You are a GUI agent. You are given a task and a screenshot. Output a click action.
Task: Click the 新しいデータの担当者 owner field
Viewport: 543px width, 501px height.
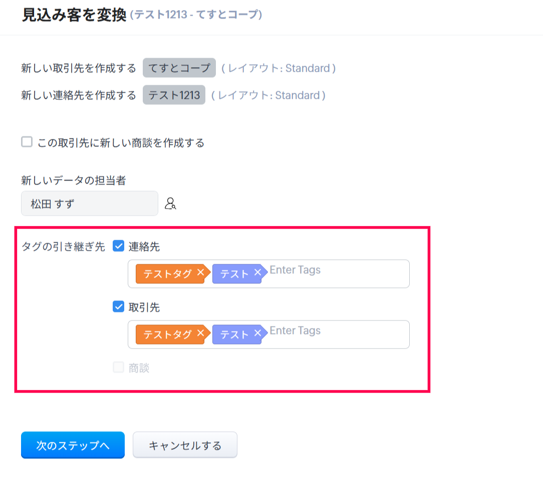pyautogui.click(x=90, y=204)
